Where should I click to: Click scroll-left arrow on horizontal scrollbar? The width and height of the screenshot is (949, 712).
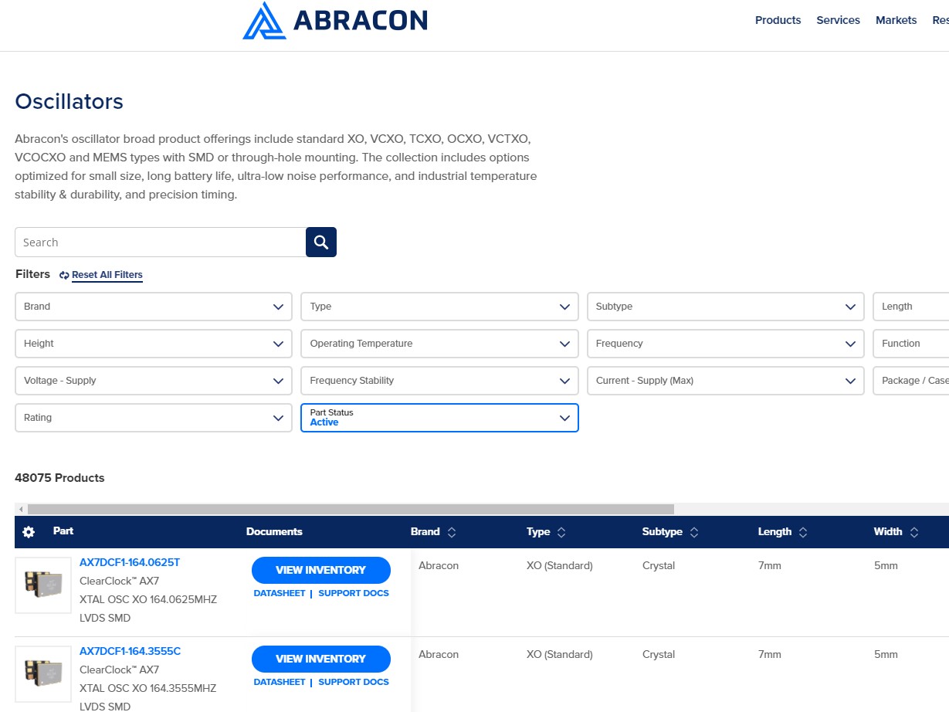(x=21, y=510)
